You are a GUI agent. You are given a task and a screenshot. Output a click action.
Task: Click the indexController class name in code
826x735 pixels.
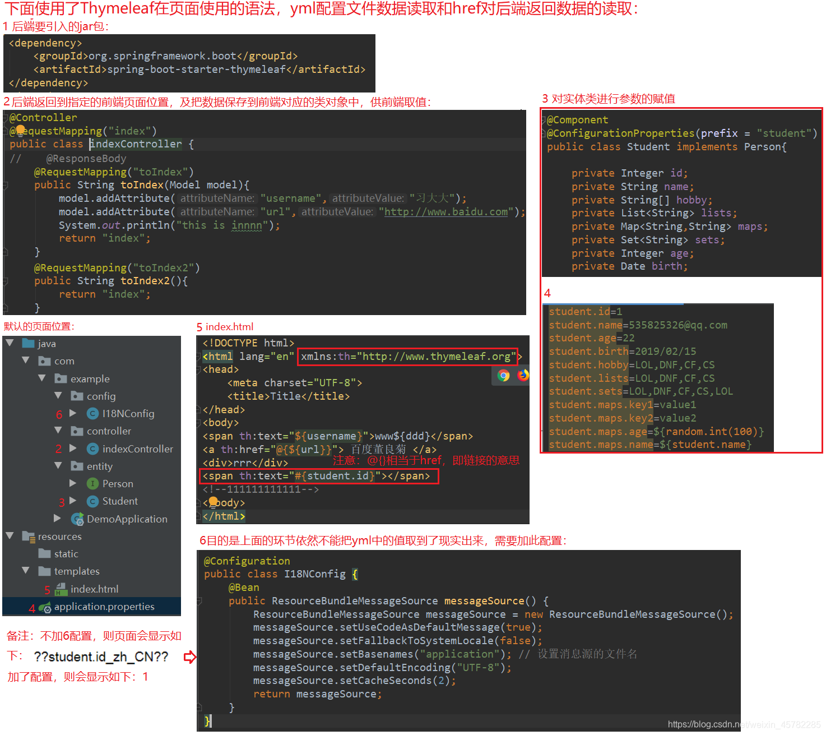(x=136, y=144)
